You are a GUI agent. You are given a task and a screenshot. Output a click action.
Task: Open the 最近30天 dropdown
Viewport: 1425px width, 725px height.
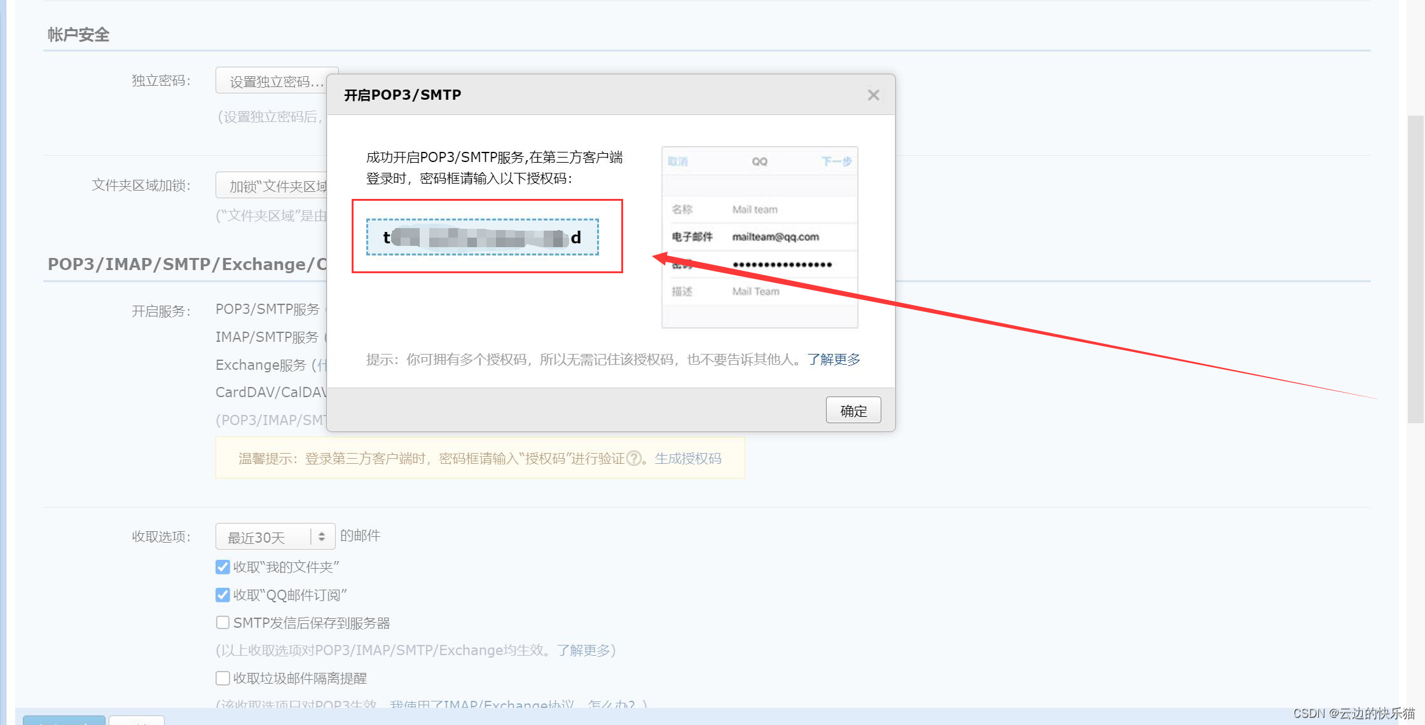264,537
